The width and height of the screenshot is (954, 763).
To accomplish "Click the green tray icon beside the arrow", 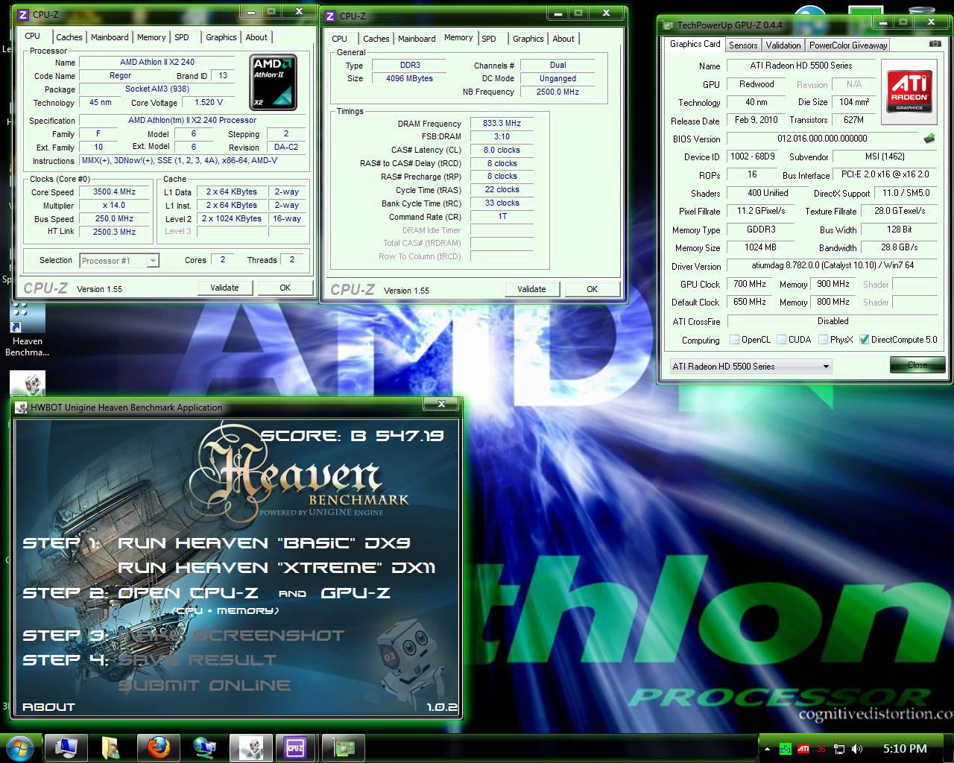I will [x=785, y=749].
